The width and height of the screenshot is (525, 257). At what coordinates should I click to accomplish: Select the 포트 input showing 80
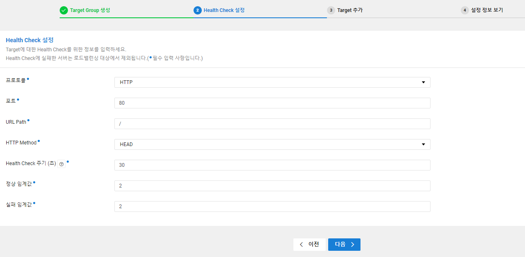coord(272,103)
